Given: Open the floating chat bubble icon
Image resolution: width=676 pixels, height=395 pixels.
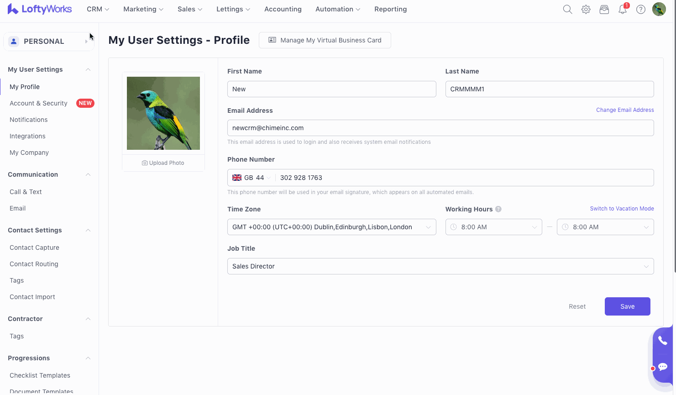Looking at the screenshot, I should coord(663,367).
